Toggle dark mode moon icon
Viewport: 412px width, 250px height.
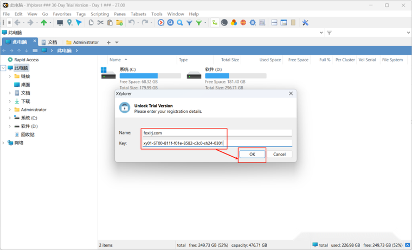point(224,23)
